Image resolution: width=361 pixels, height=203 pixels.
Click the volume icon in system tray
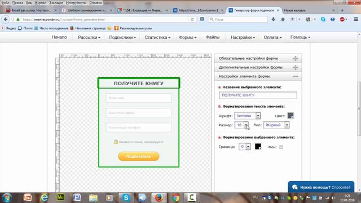pyautogui.click(x=333, y=198)
